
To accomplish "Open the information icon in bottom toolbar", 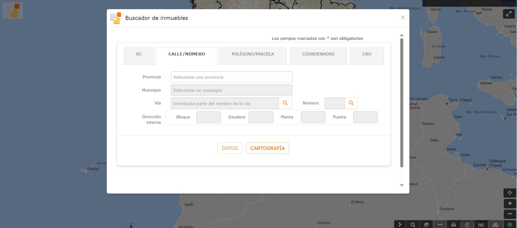I will [509, 225].
